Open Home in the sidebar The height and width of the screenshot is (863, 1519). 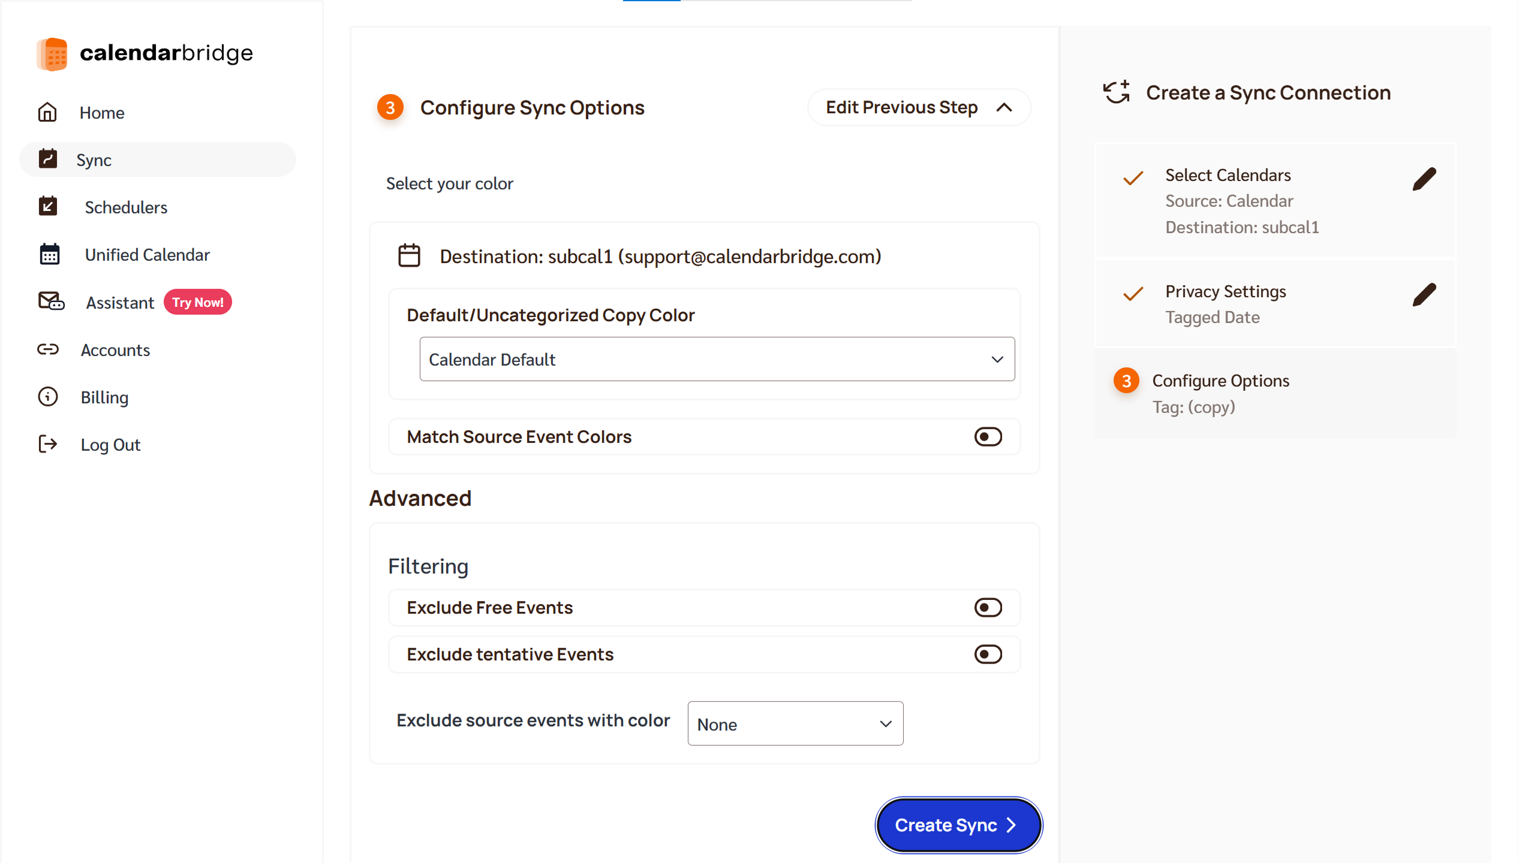click(x=102, y=113)
